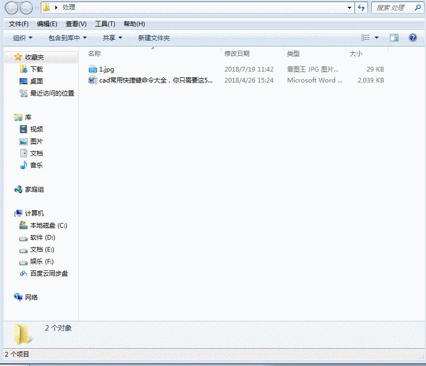Click the 2 个对象 text in details pane
426x366 pixels.
click(x=58, y=328)
